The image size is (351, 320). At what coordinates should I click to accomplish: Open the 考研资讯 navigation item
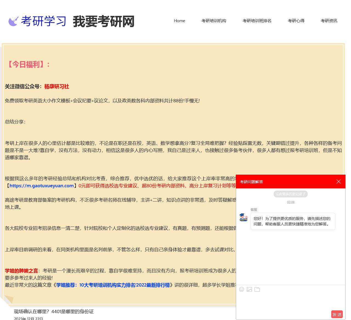[329, 21]
